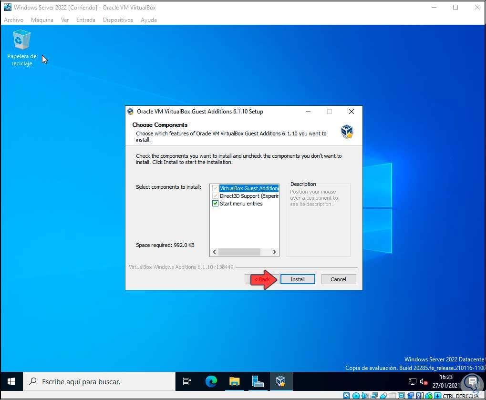Open Ayuda menu
Viewport: 486px width, 400px height.
click(x=149, y=20)
